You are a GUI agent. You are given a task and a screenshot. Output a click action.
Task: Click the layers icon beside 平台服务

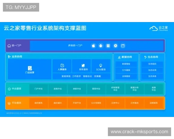9,103
